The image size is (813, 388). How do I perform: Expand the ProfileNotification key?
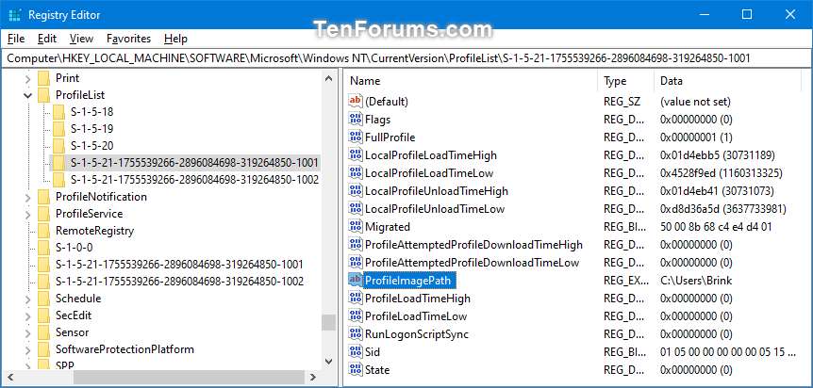[27, 197]
